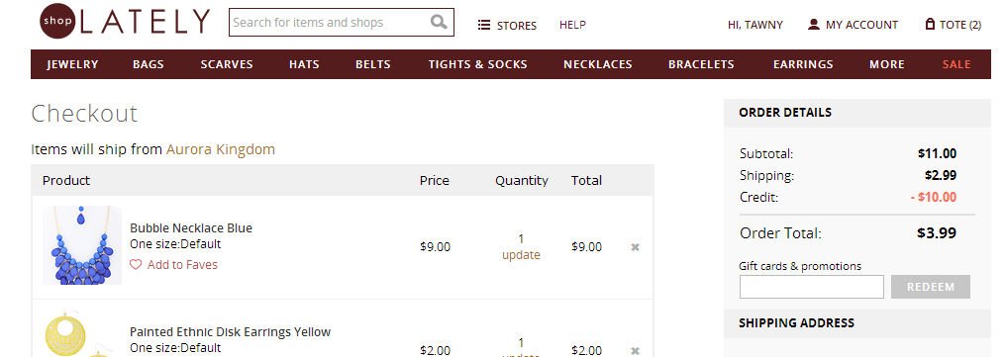The height and width of the screenshot is (357, 1006).
Task: Open the Help link
Action: point(572,25)
